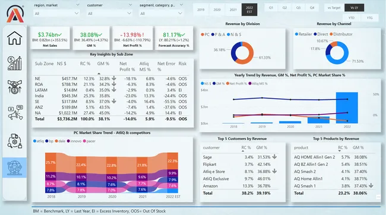Sort Key Insights by Risk column
Viewport: 386px width, 215px height.
(x=182, y=63)
